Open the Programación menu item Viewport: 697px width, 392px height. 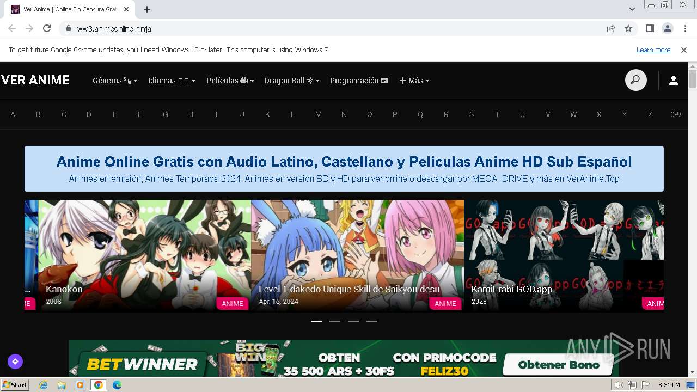pyautogui.click(x=359, y=81)
